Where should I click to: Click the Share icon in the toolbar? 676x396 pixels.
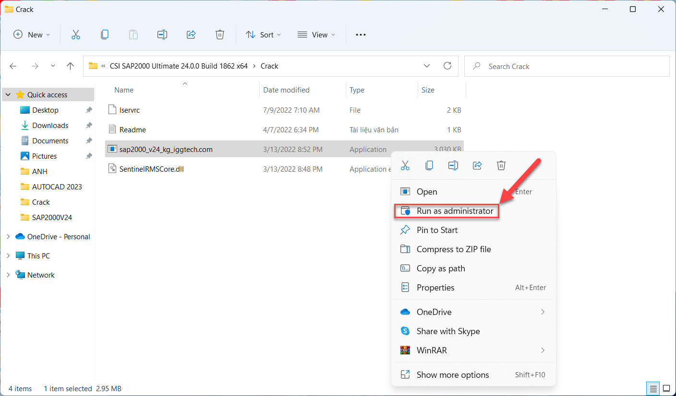191,35
